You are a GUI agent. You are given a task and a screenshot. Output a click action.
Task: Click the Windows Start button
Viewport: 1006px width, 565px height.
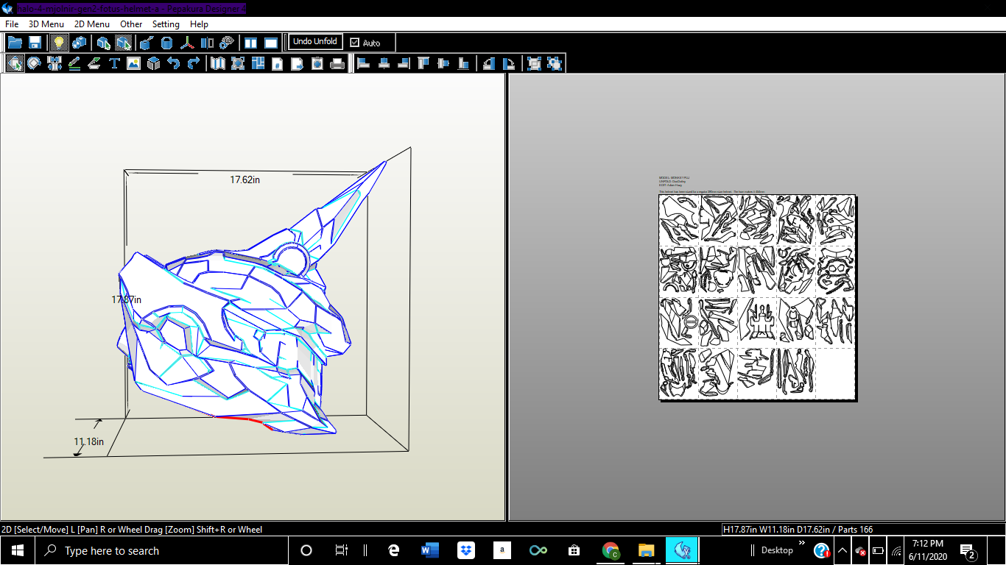17,550
